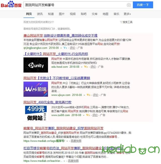Expand dropdown arrow beside qt.jingjiwangluo.com
The image size is (161, 164).
(61, 48)
